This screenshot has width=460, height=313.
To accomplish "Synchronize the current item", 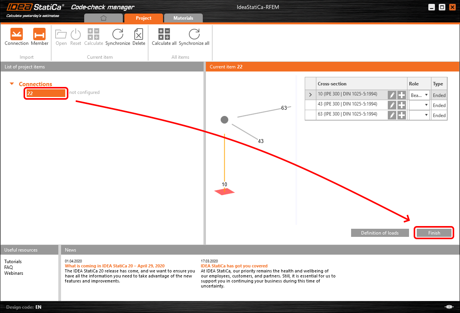I will (x=118, y=37).
